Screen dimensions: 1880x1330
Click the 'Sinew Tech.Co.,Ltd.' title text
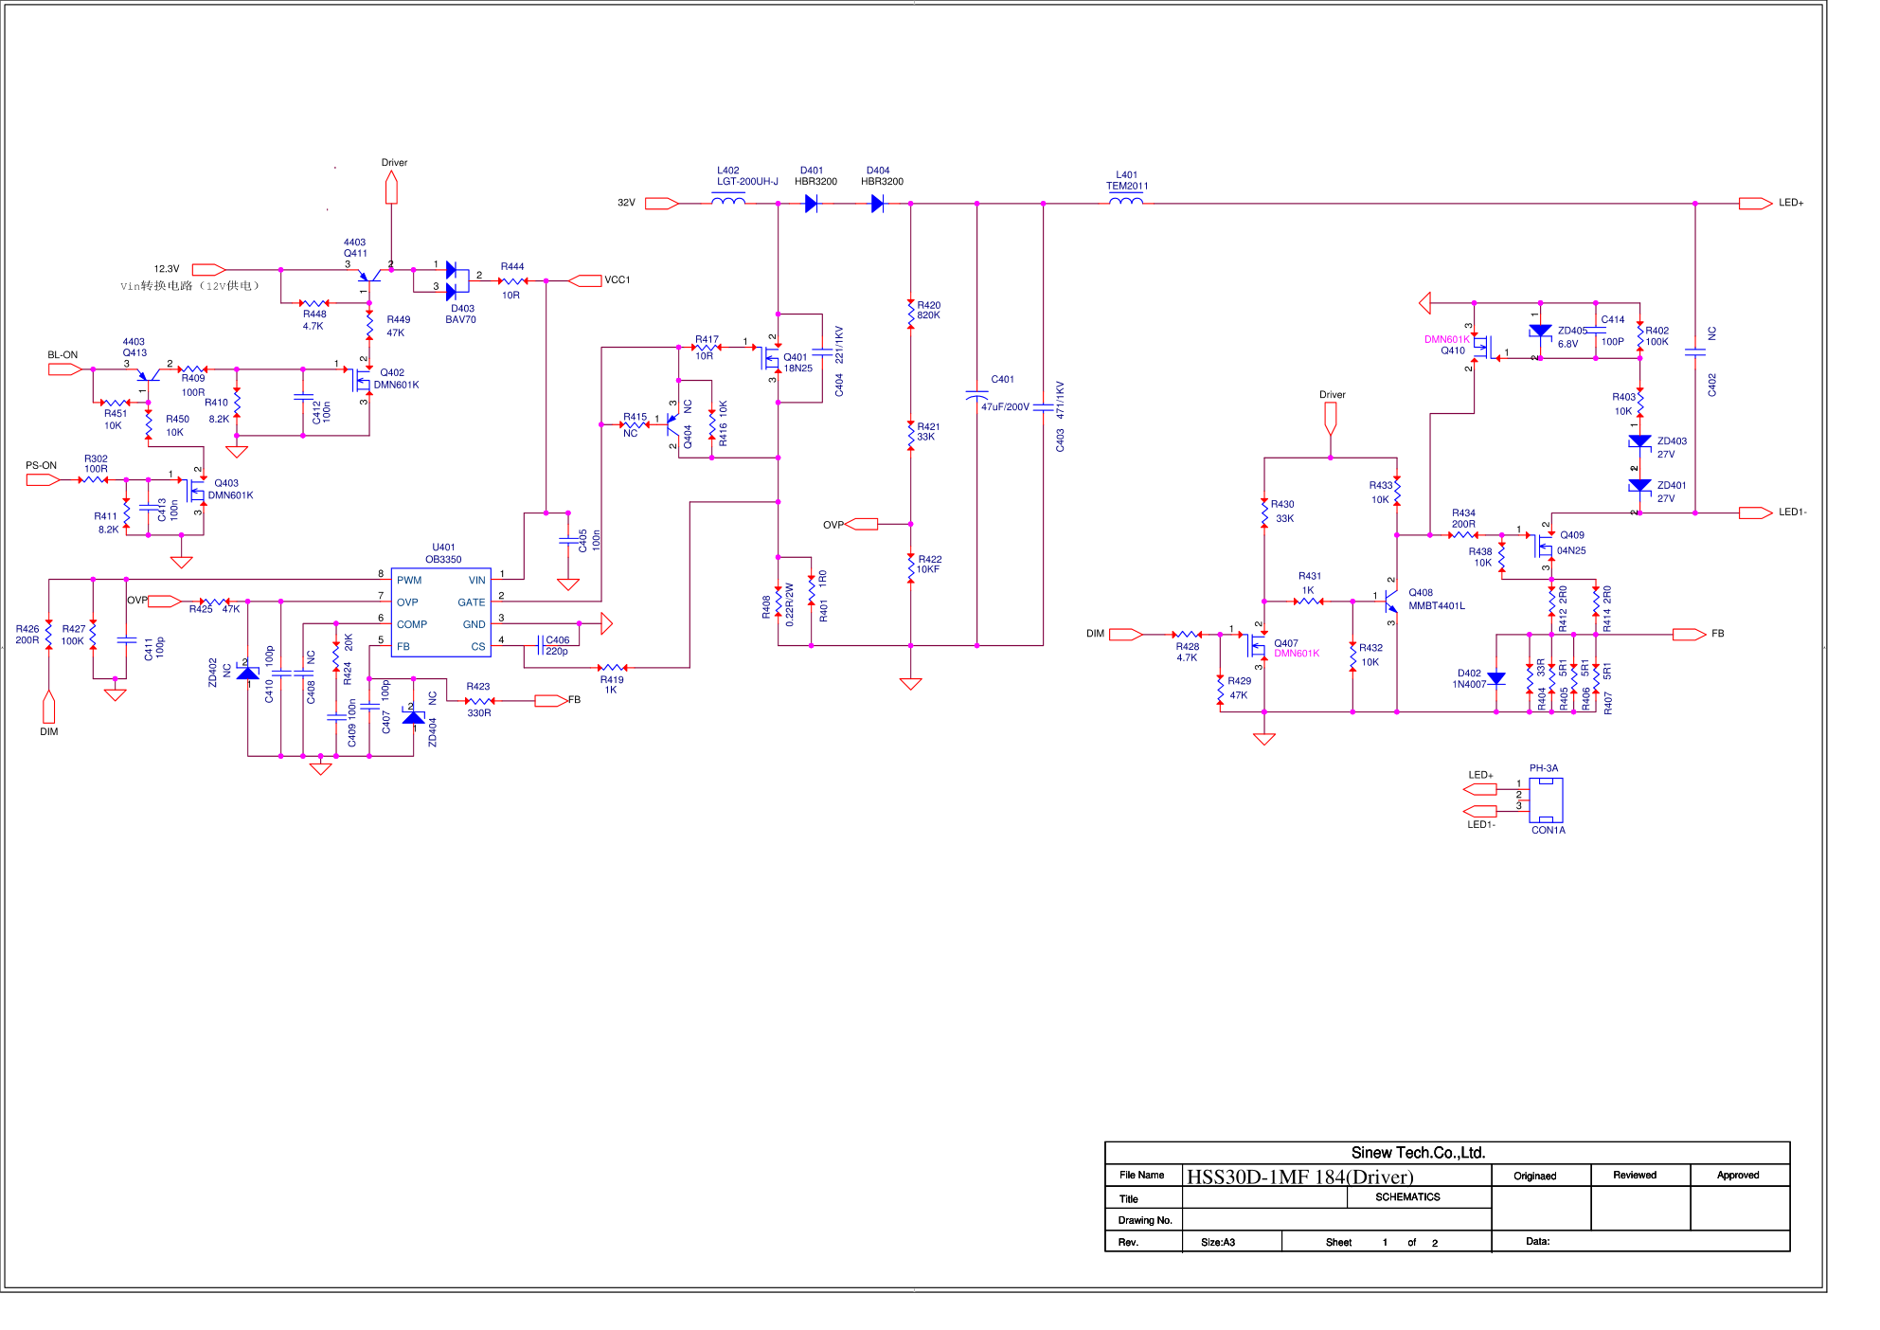pyautogui.click(x=1418, y=1153)
